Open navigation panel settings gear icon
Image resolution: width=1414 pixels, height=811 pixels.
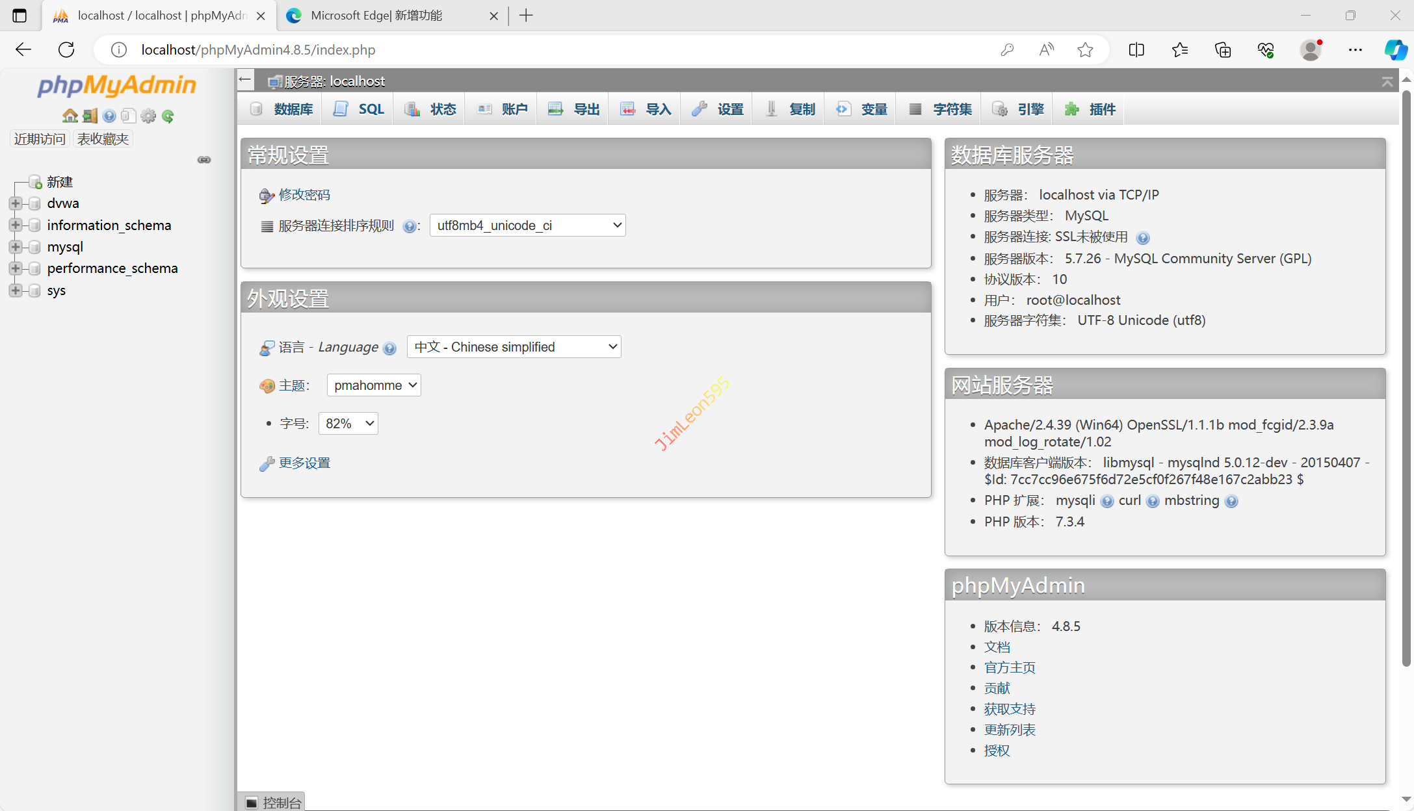point(148,116)
